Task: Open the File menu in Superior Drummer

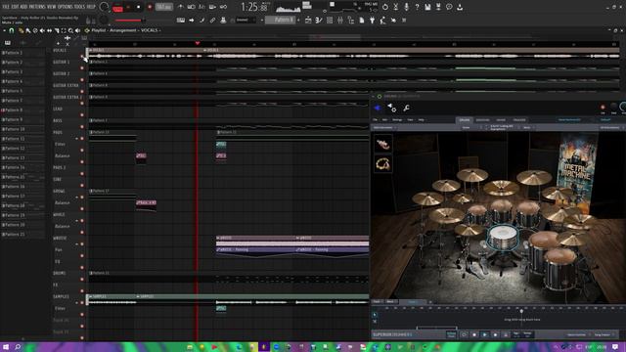Action: pyautogui.click(x=375, y=119)
